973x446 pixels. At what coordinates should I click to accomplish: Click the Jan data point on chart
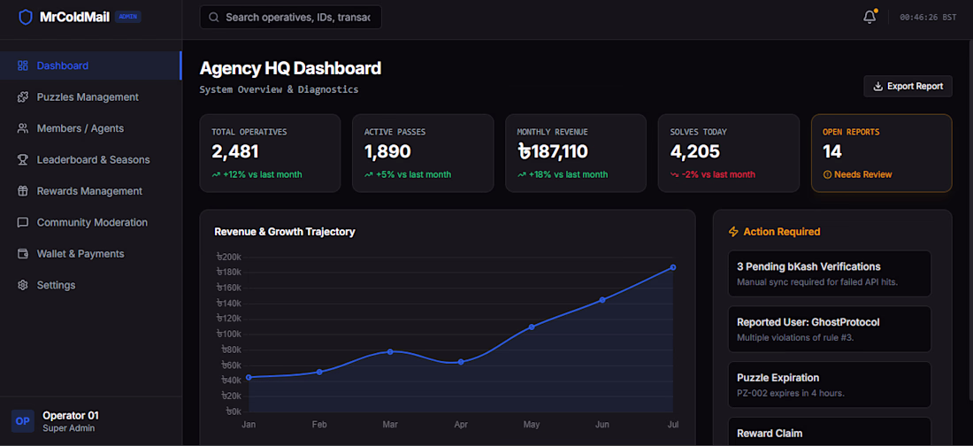point(249,377)
